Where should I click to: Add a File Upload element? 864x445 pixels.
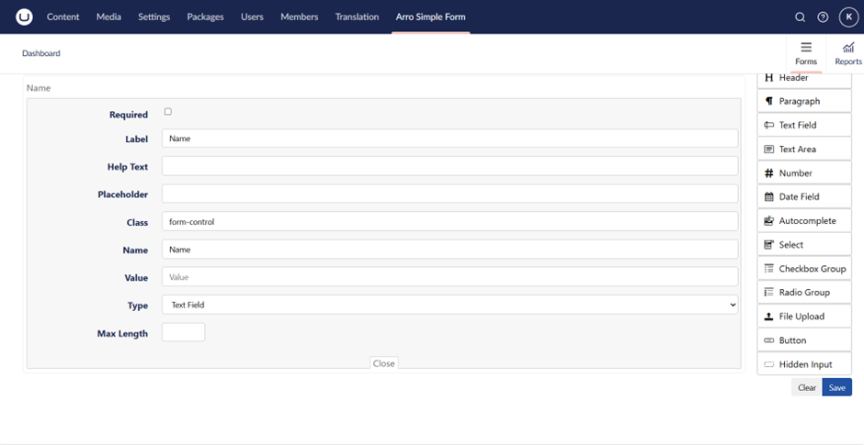(x=804, y=317)
